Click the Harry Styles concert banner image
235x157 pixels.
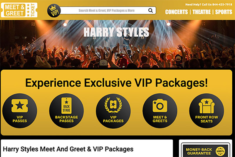pyautogui.click(x=117, y=44)
